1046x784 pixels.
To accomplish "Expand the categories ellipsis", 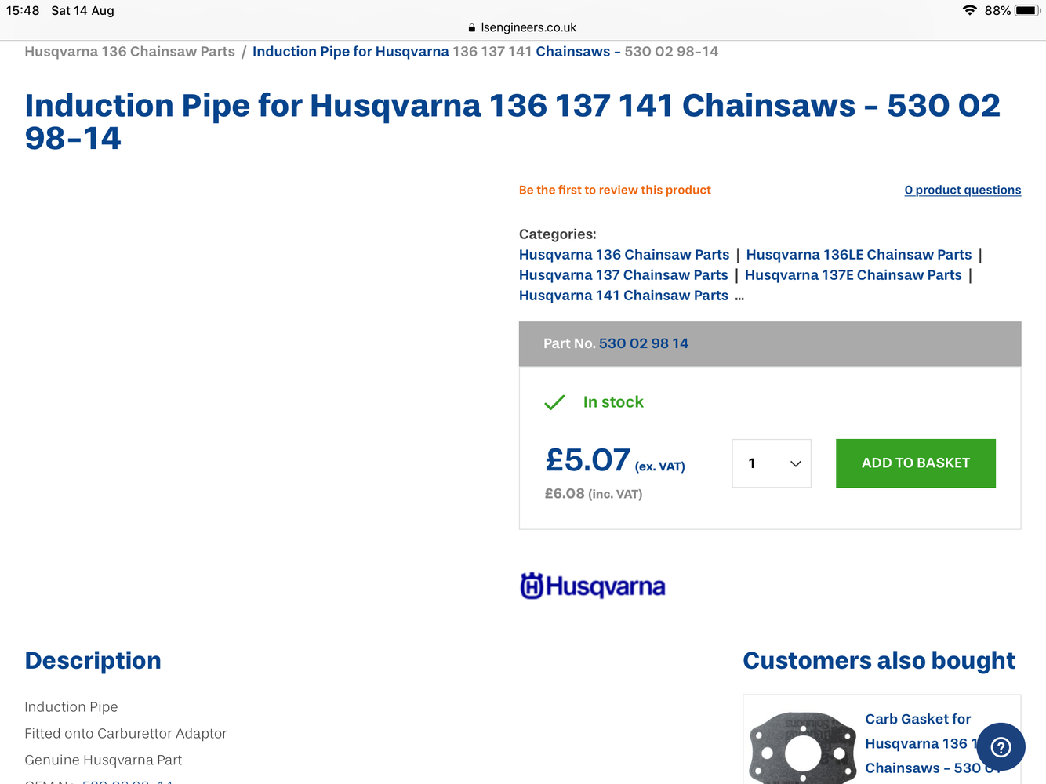I will tap(739, 296).
